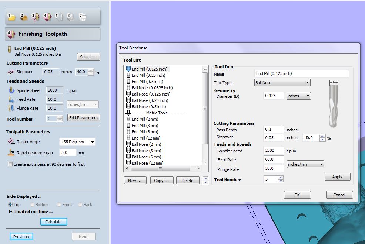Open feed rate units dropdown in Tool Database

pyautogui.click(x=305, y=164)
